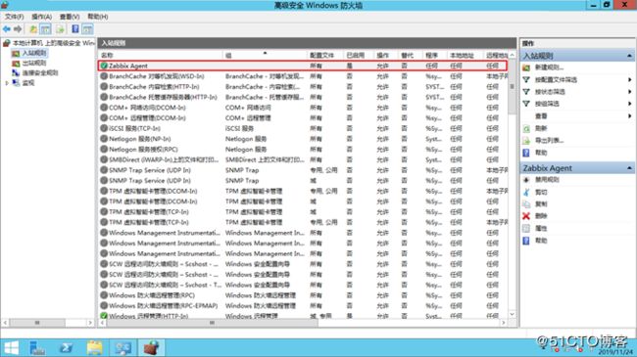The image size is (637, 357).
Task: Click the tree pane horizontal scrollbar thumb
Action: [x=37, y=323]
